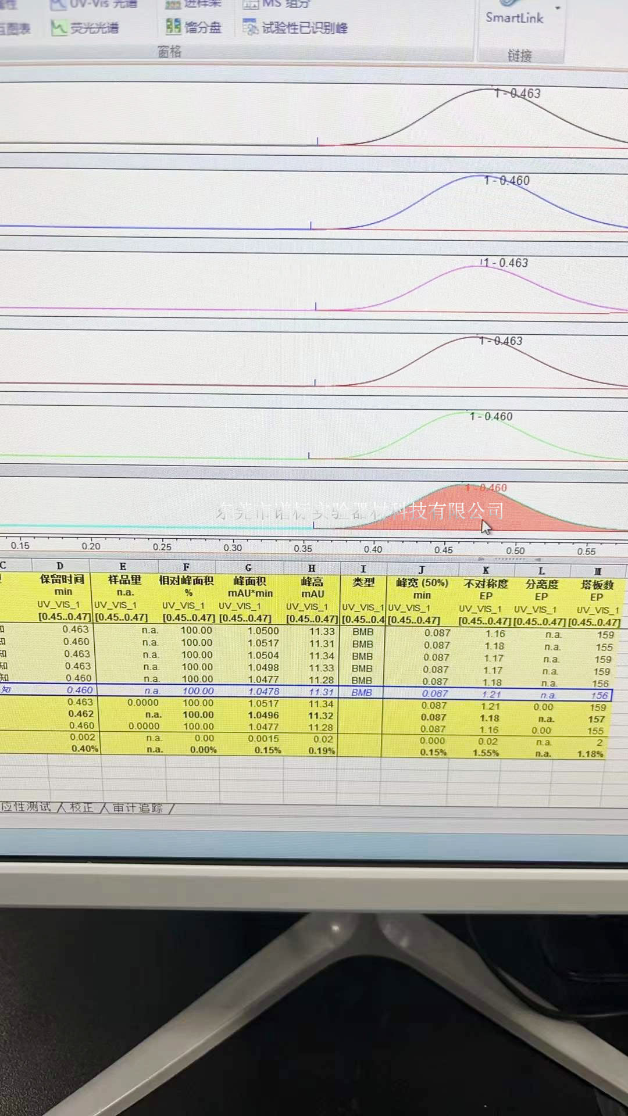Viewport: 628px width, 1116px height.
Task: Open the 审计追踪 audit trail tab
Action: (x=137, y=808)
